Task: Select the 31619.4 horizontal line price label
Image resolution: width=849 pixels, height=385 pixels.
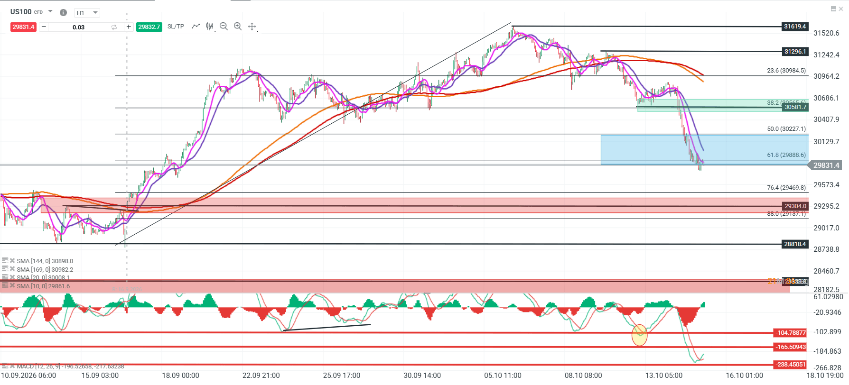Action: 795,27
